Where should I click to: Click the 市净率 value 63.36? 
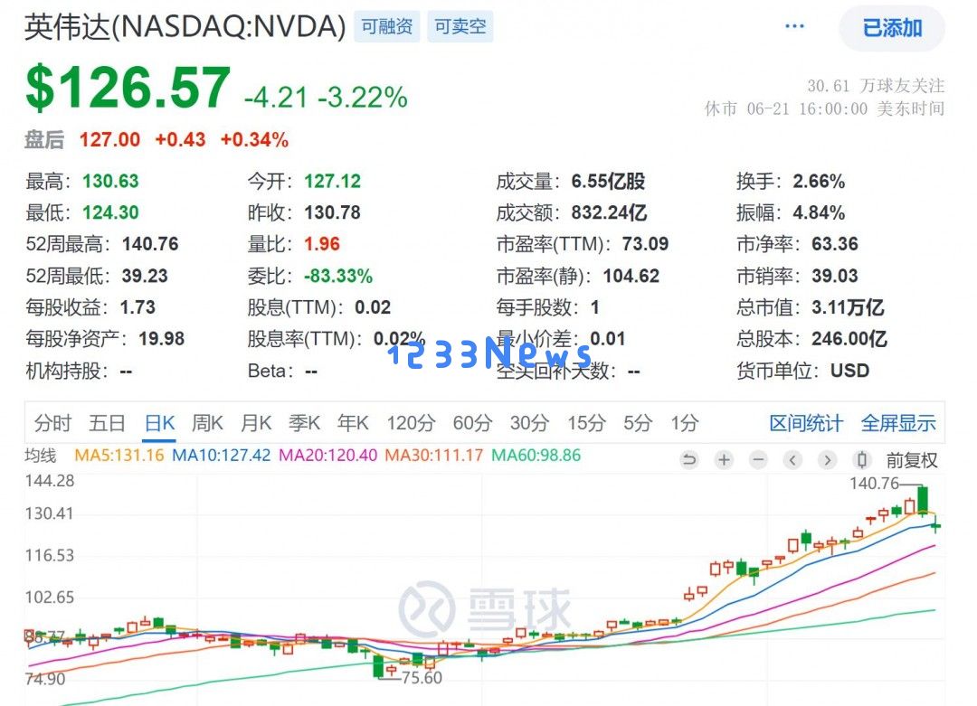(834, 244)
